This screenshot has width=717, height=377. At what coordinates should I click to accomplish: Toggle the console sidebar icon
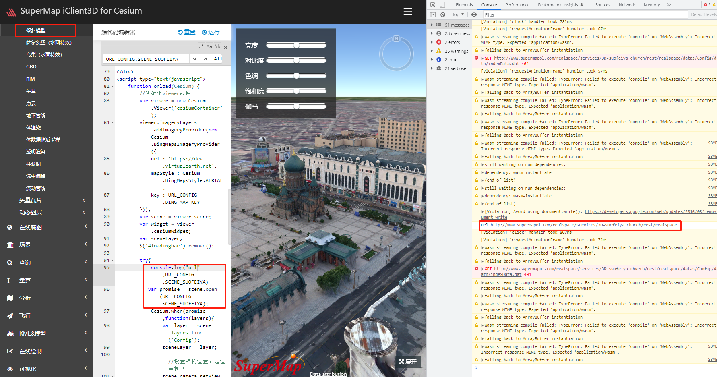(433, 14)
